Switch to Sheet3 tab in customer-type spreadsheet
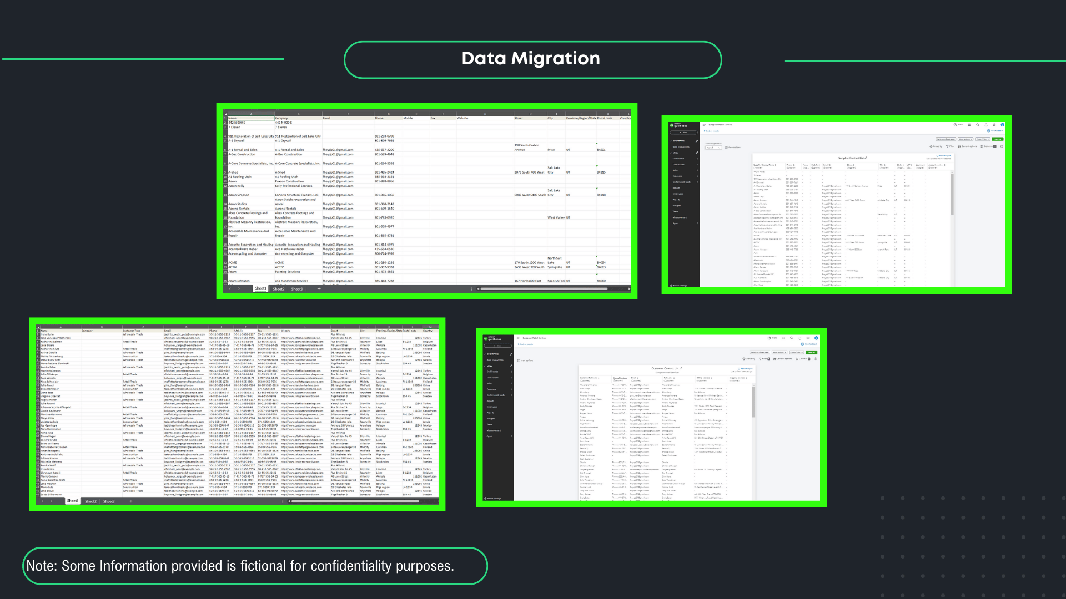The width and height of the screenshot is (1066, 599). (x=109, y=501)
